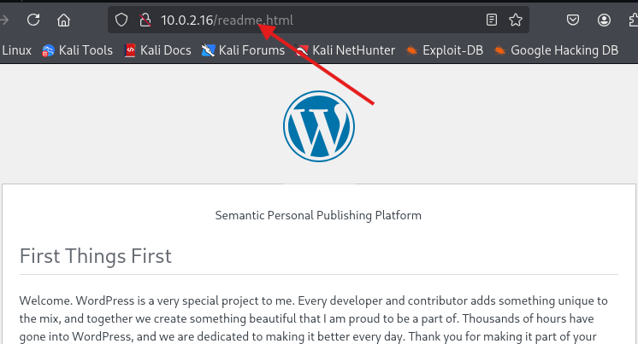The width and height of the screenshot is (638, 344).
Task: Save page to Pocket
Action: point(575,19)
